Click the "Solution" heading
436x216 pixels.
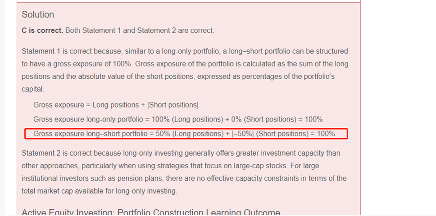click(x=38, y=15)
